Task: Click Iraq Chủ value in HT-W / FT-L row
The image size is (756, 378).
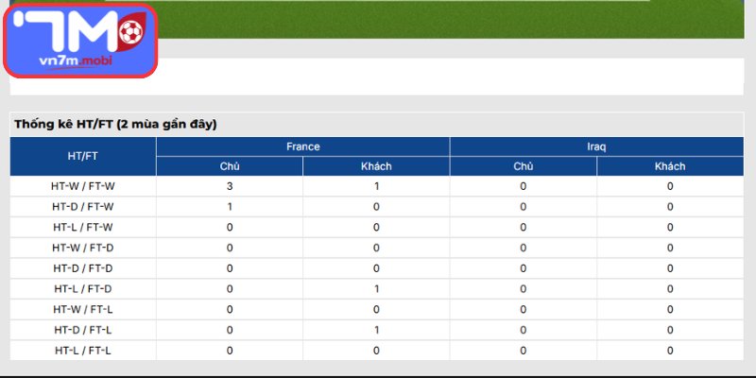Action: pos(524,310)
